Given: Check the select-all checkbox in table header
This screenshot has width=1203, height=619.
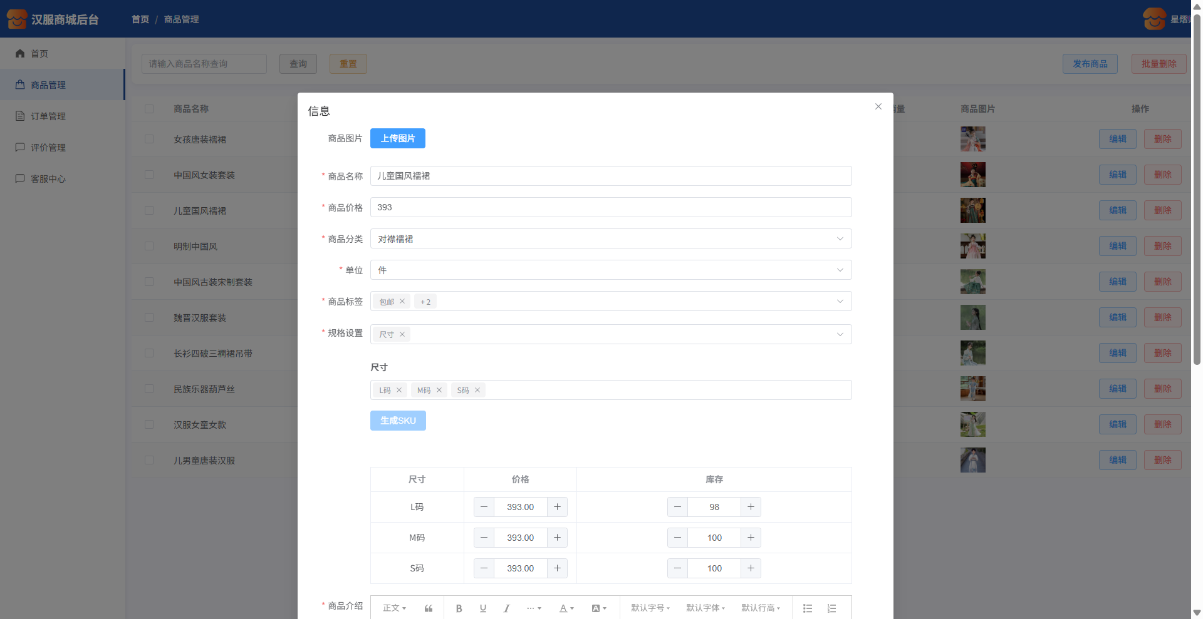Looking at the screenshot, I should pyautogui.click(x=149, y=109).
